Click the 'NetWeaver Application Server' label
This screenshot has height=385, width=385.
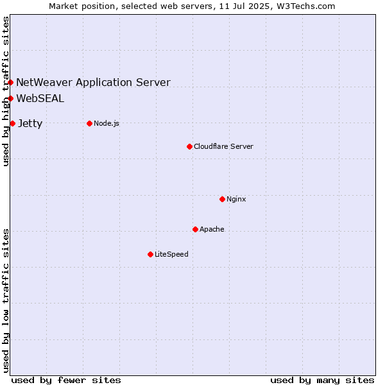pyautogui.click(x=93, y=83)
